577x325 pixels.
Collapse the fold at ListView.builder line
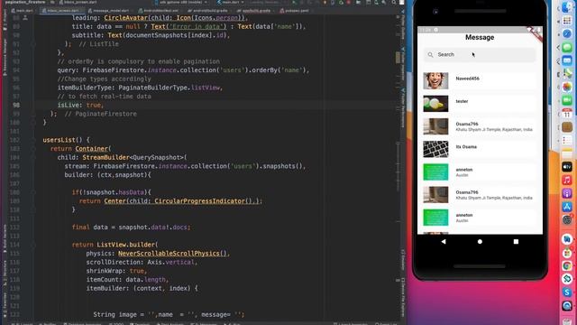33,245
